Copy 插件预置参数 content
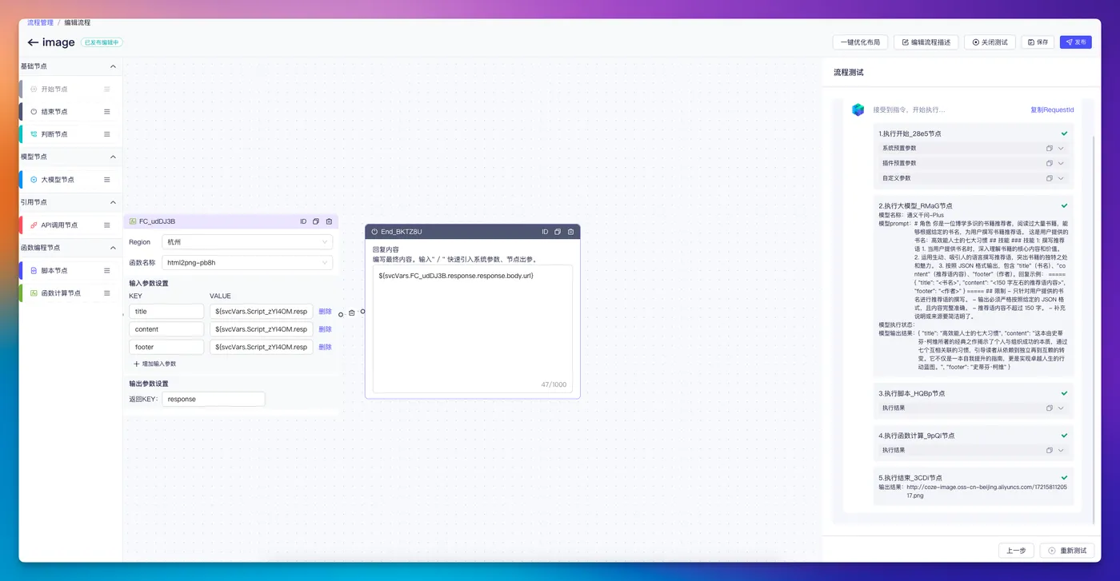Image resolution: width=1120 pixels, height=581 pixels. click(x=1050, y=163)
